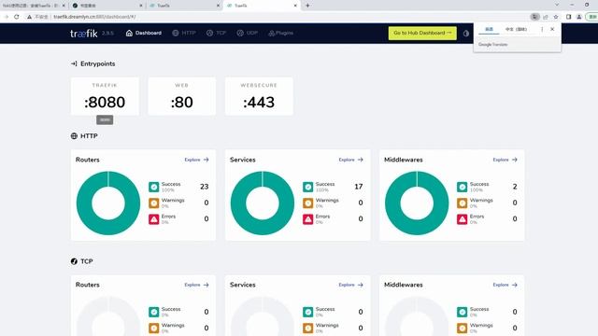Open the Google Translate icon in address bar
The height and width of the screenshot is (336, 598).
(x=534, y=17)
